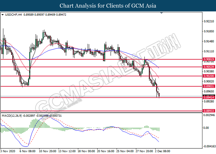Select the 0.88933 price level label
This screenshot has width=216, height=154.
(209, 111)
